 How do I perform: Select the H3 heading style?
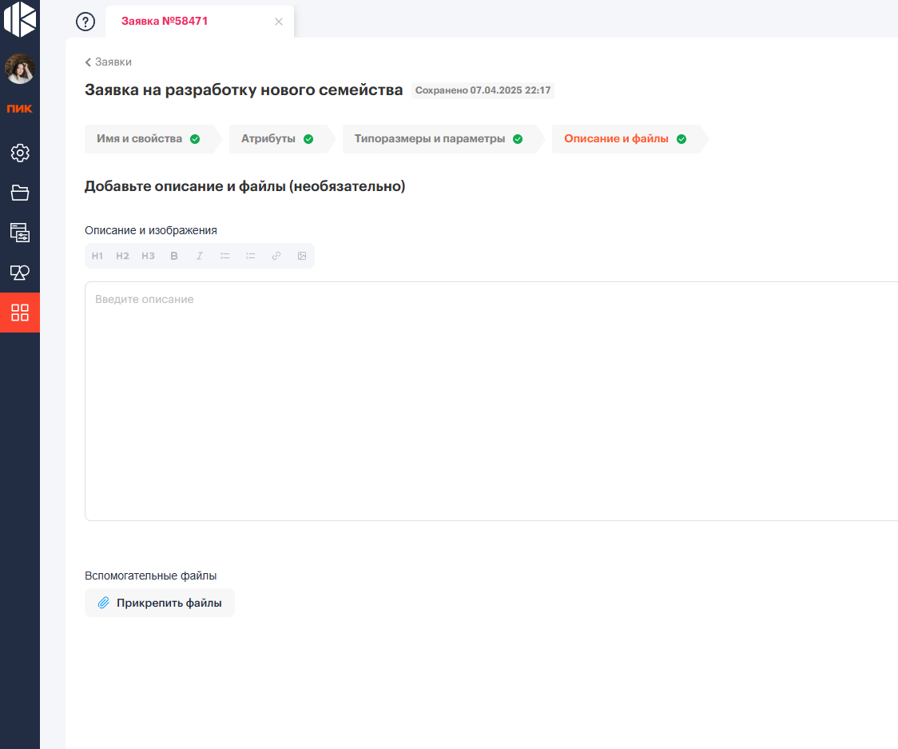148,256
